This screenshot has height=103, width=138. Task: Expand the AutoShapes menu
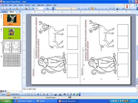pyautogui.click(x=15, y=94)
